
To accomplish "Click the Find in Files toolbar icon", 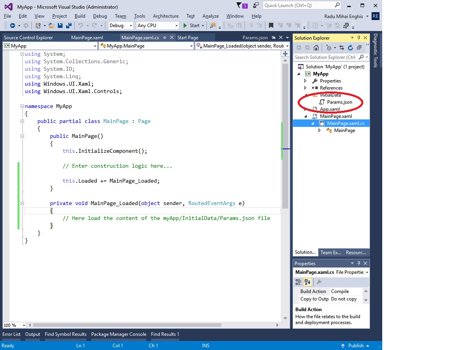I will tap(213, 26).
